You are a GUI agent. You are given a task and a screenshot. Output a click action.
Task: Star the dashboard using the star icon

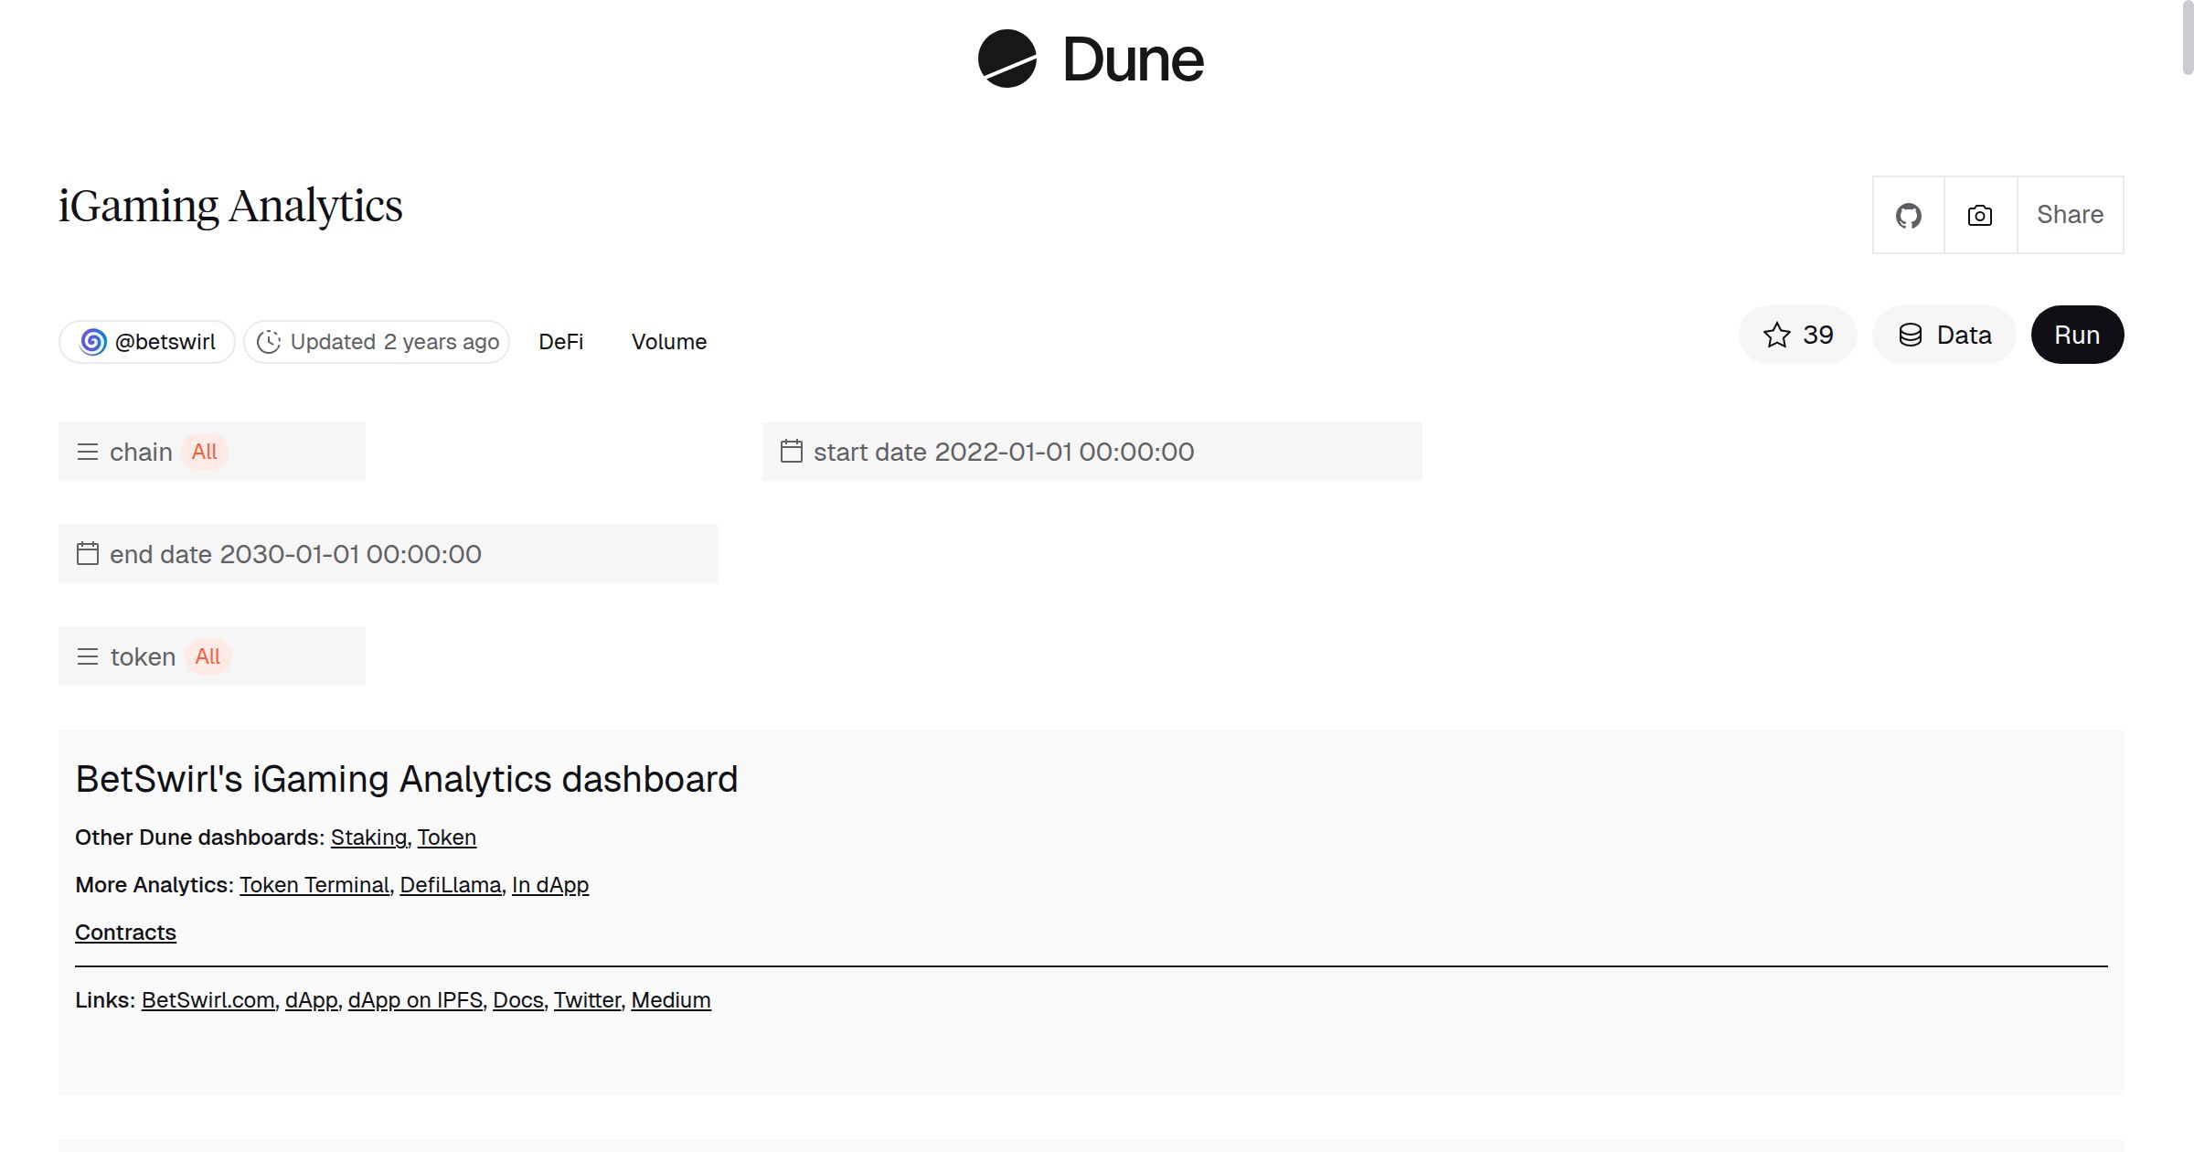click(1776, 335)
